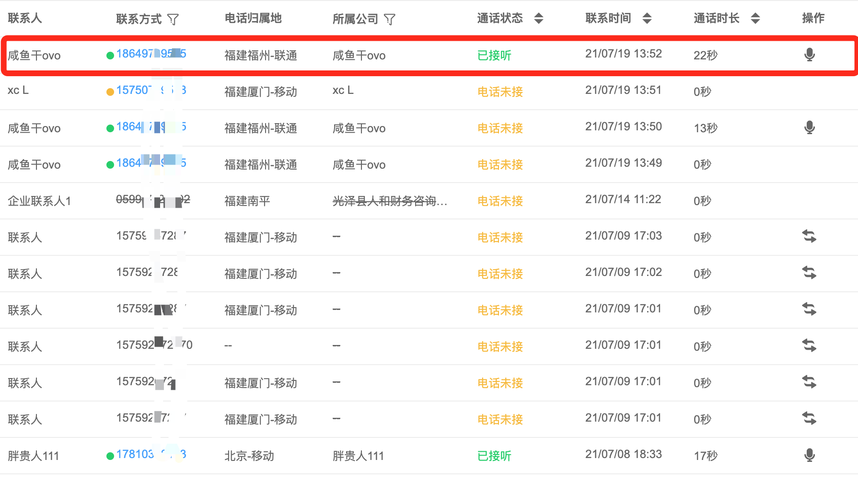This screenshot has height=482, width=858.
Task: Click 已接听 status in first row
Action: [494, 56]
